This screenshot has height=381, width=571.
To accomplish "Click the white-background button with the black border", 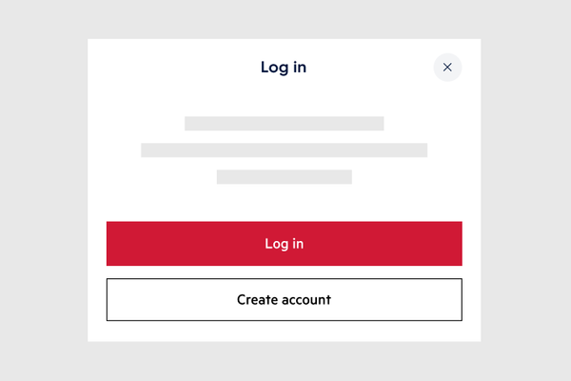I will (284, 299).
